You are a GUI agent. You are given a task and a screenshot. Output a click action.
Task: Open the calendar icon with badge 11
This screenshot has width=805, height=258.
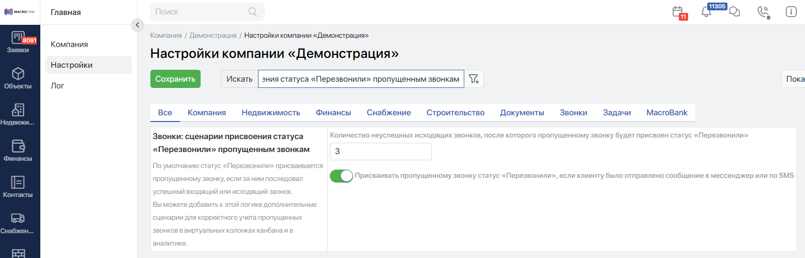pyautogui.click(x=677, y=11)
